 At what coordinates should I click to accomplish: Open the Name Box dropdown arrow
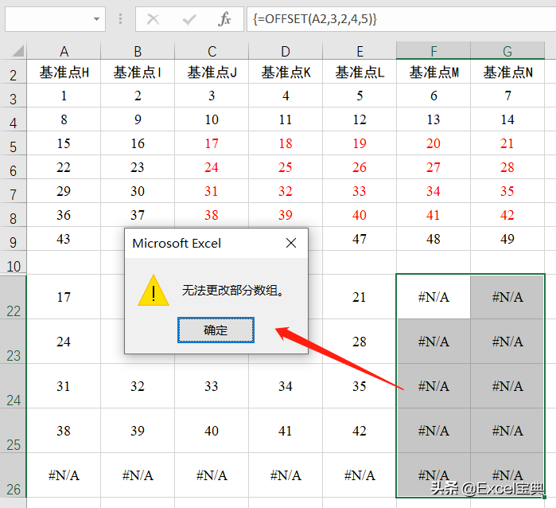[x=97, y=19]
